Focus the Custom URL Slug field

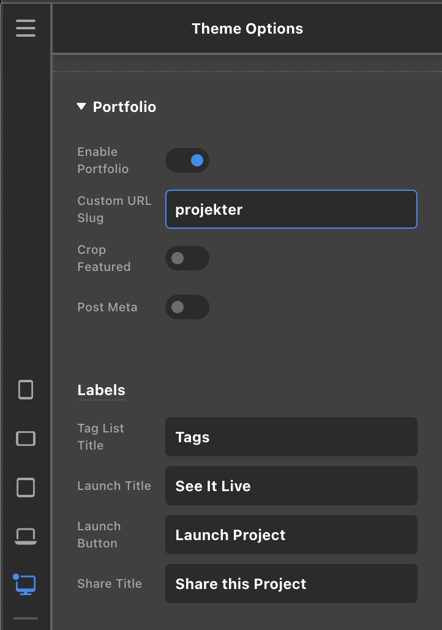click(291, 209)
